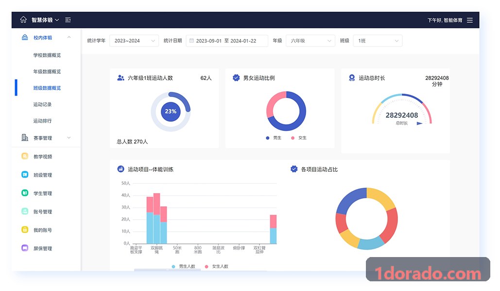
Task: Click chart icon beside 运动项目--体能训练
Action: coord(121,169)
